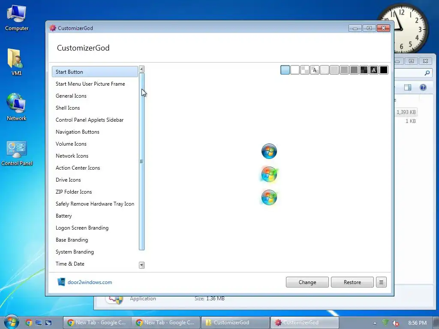Select the solid black background swatch
This screenshot has width=439, height=329.
tap(384, 70)
